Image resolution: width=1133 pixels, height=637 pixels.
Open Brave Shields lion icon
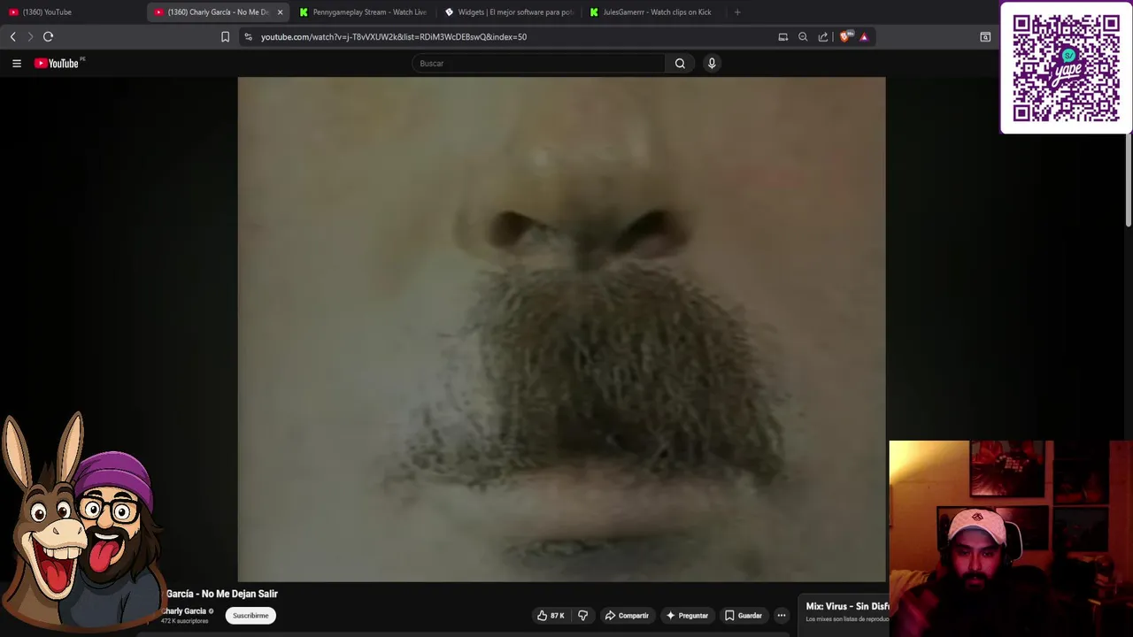coord(845,36)
